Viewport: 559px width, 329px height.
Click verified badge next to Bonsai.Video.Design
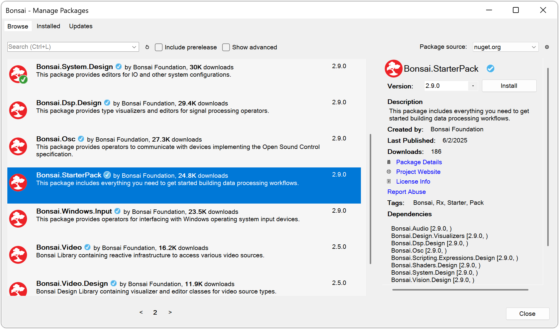(x=114, y=283)
